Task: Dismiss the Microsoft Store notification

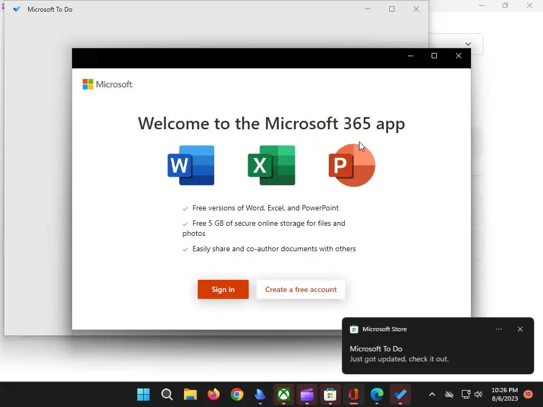Action: pyautogui.click(x=520, y=329)
